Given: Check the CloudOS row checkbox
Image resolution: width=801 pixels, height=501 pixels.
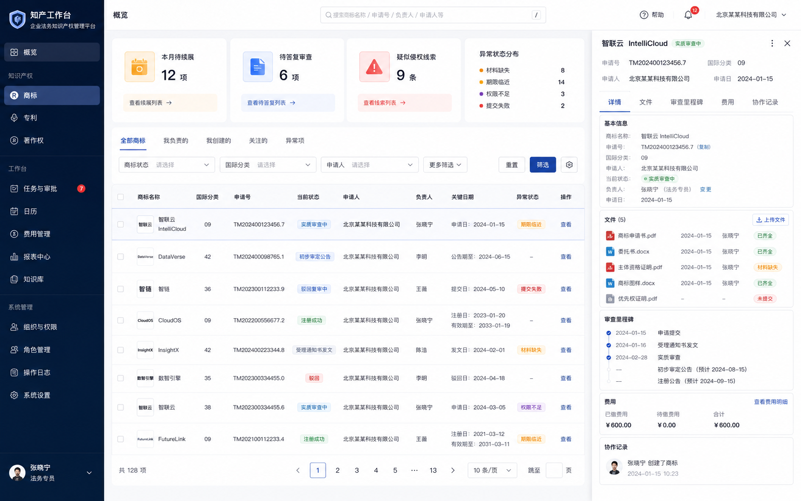Looking at the screenshot, I should click(121, 320).
